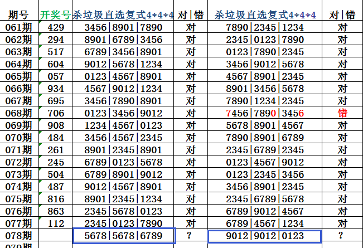Screen dimensions: 363x248
Task: Click cell 6789|0123|5678
Action: click(x=123, y=162)
